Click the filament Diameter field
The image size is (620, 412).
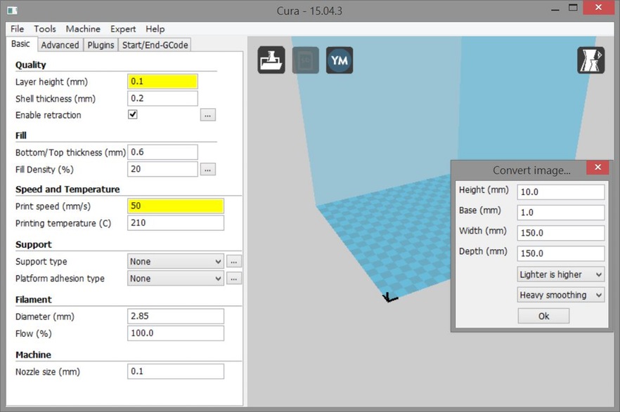(x=176, y=316)
